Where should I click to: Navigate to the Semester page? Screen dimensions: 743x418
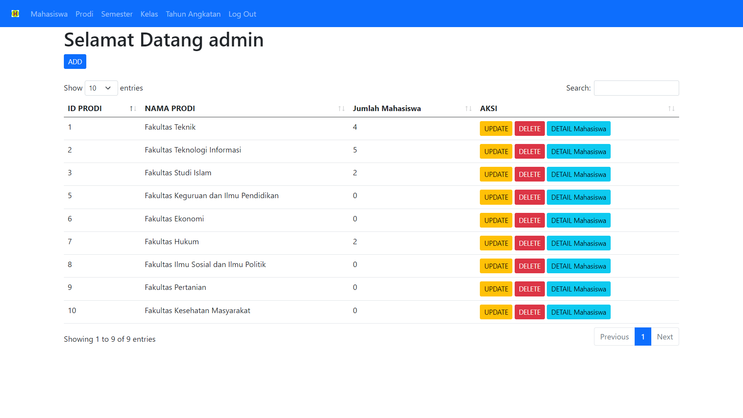tap(116, 14)
